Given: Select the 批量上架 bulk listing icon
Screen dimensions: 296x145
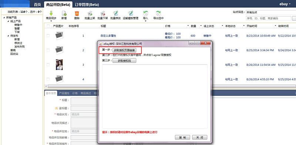Looking at the screenshot, I should pos(90,14).
